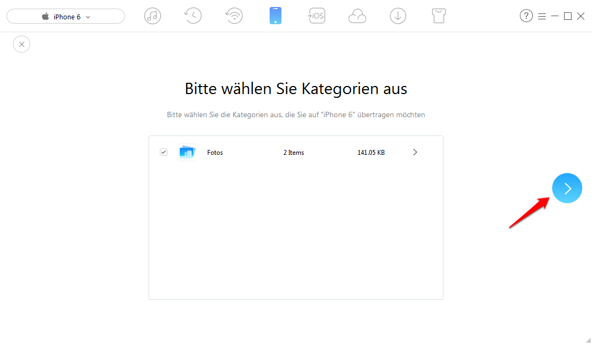The image size is (592, 344).
Task: Minimize the application window
Action: click(555, 16)
